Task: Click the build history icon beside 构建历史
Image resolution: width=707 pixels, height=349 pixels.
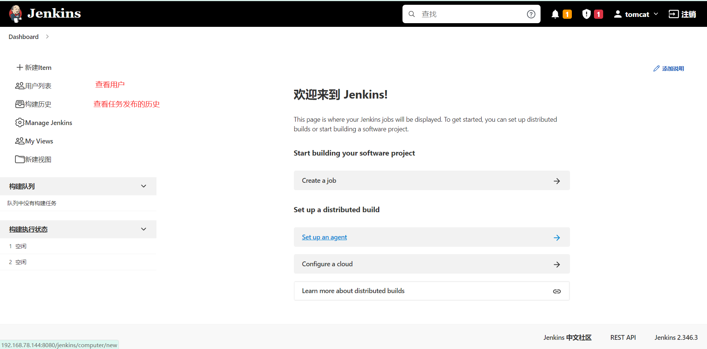Action: 20,104
